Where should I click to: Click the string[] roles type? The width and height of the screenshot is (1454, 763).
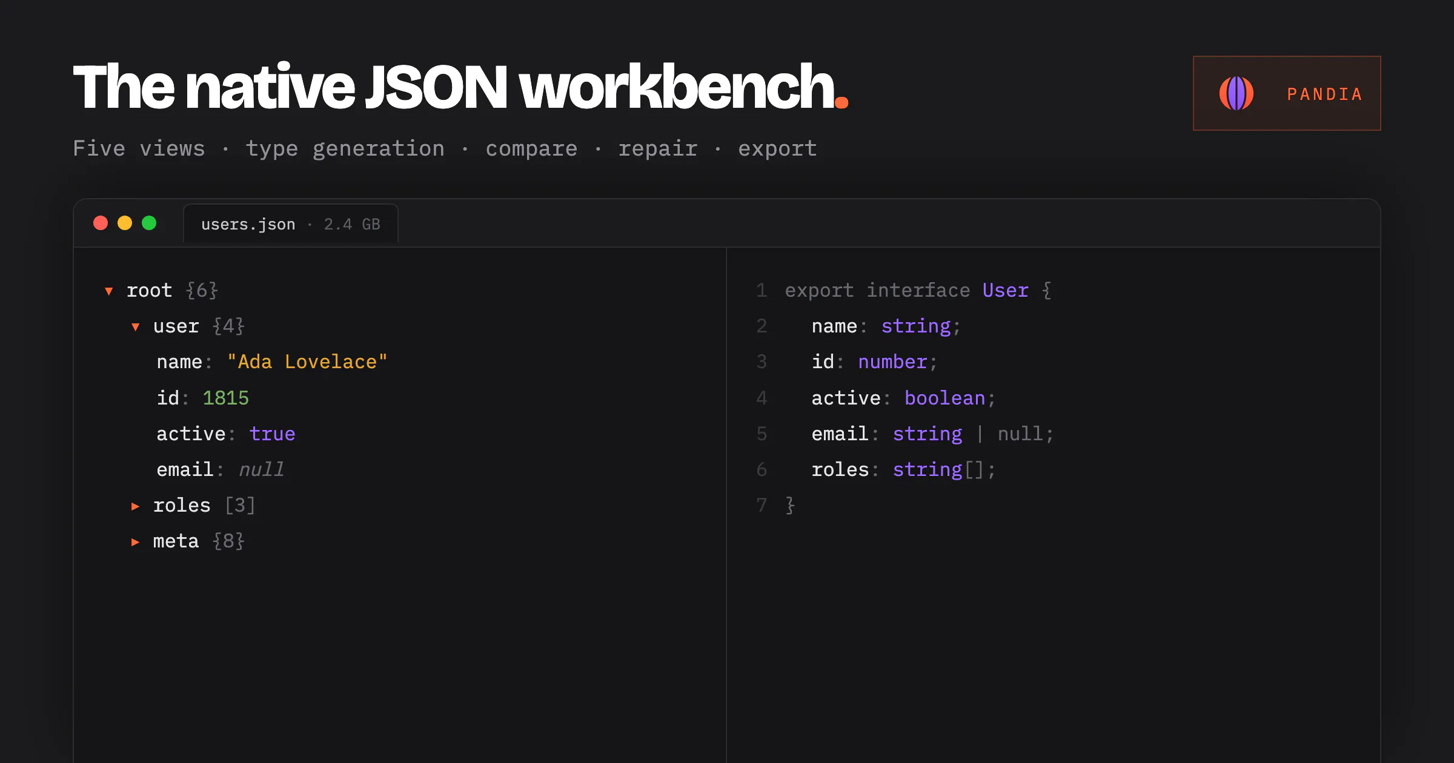[938, 469]
